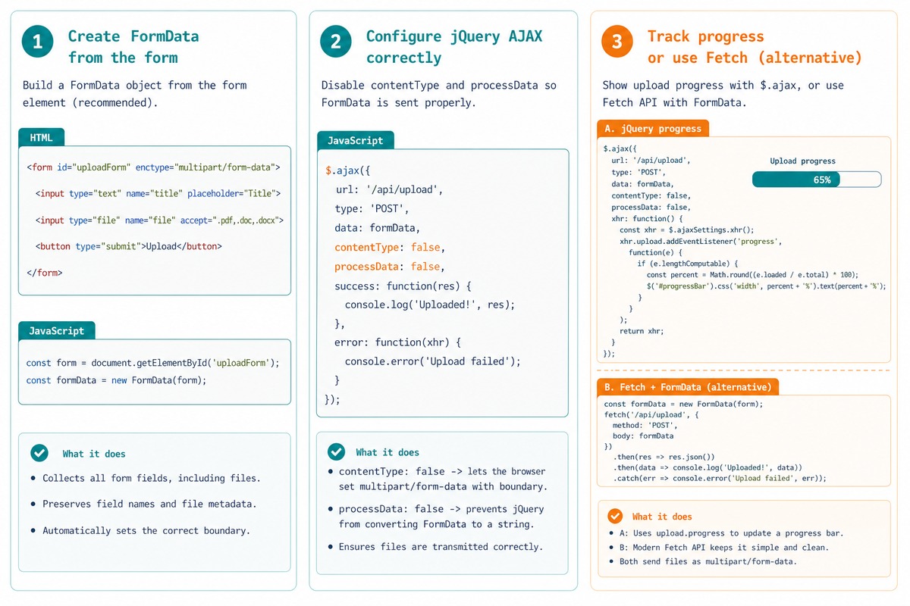910x606 pixels.
Task: Click the '.then(res => res.json())' line
Action: [664, 457]
